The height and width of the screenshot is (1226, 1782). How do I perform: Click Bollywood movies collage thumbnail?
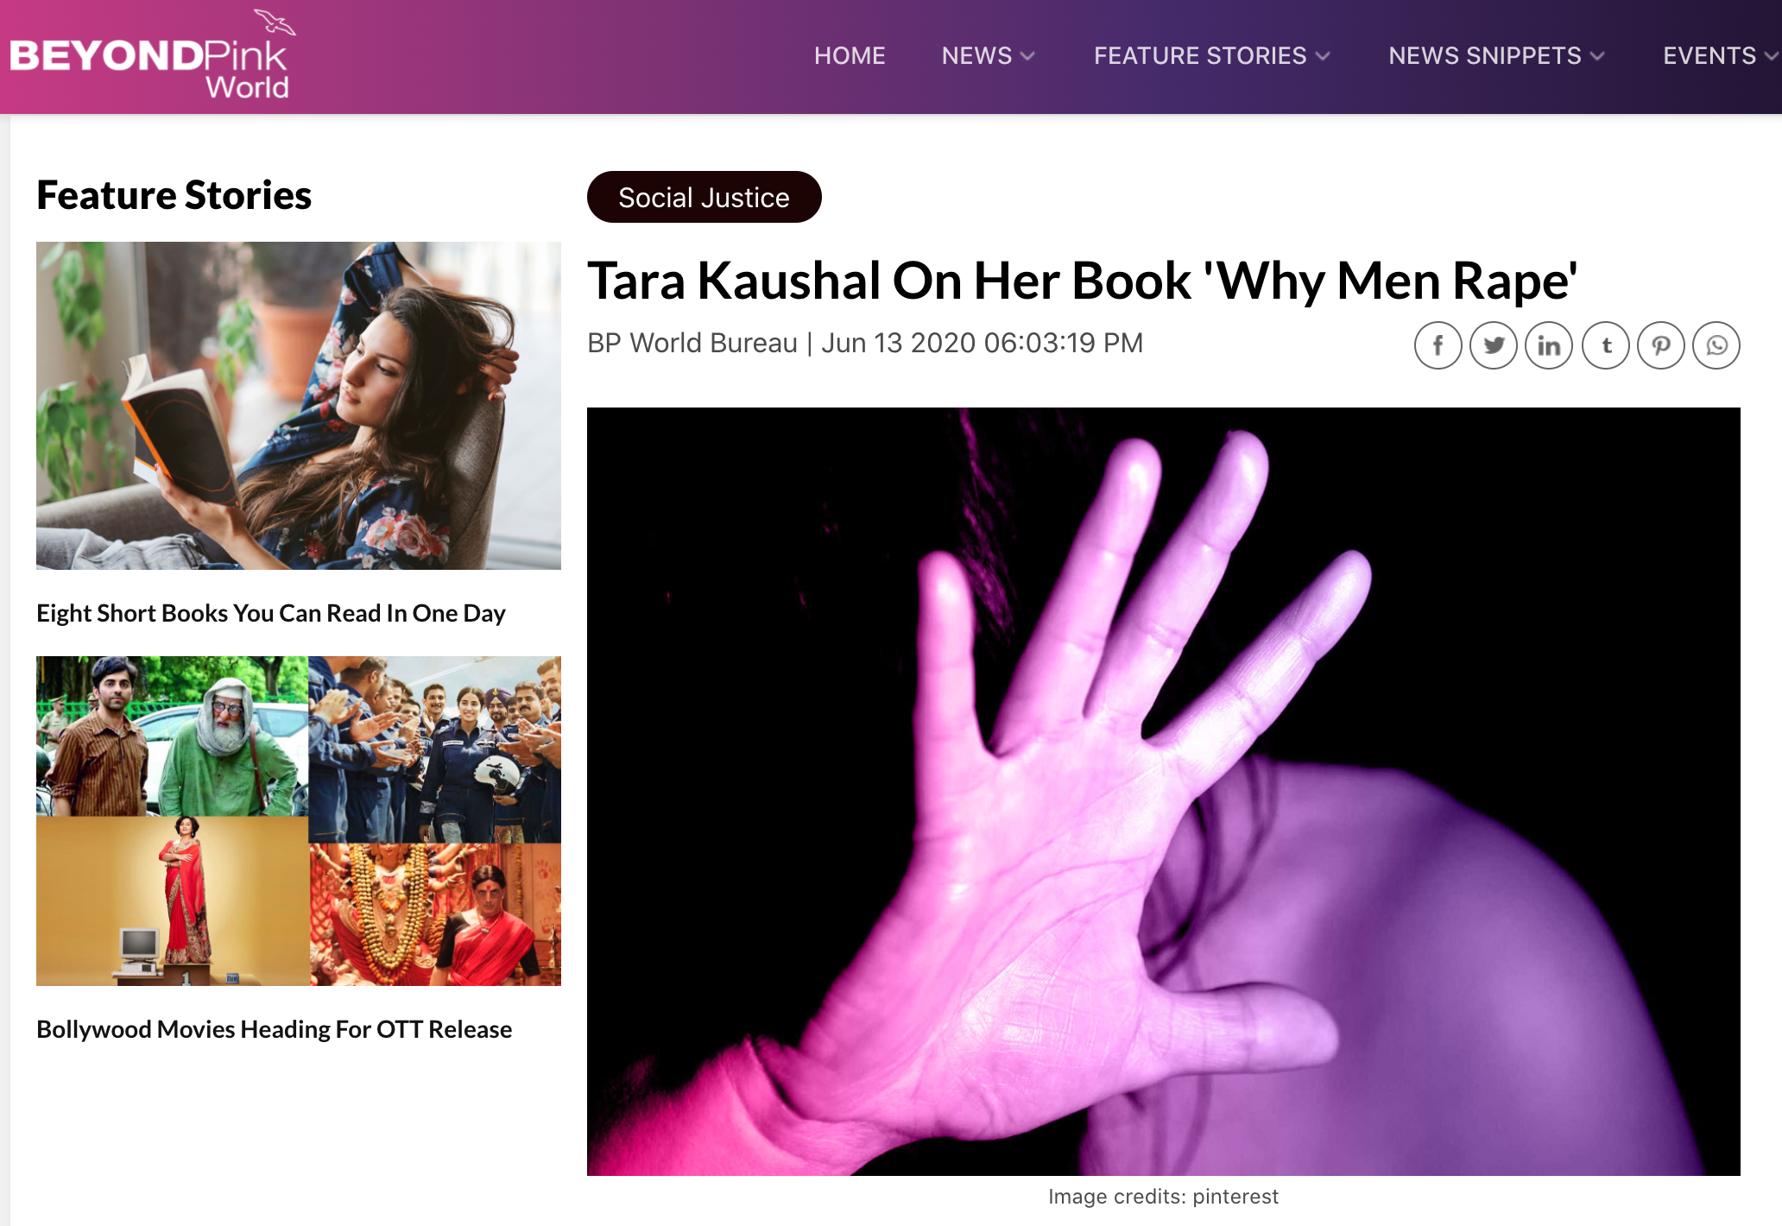coord(299,821)
